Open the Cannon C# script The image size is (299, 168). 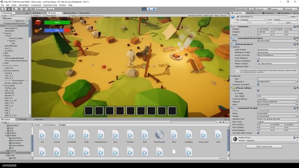(x=57, y=135)
